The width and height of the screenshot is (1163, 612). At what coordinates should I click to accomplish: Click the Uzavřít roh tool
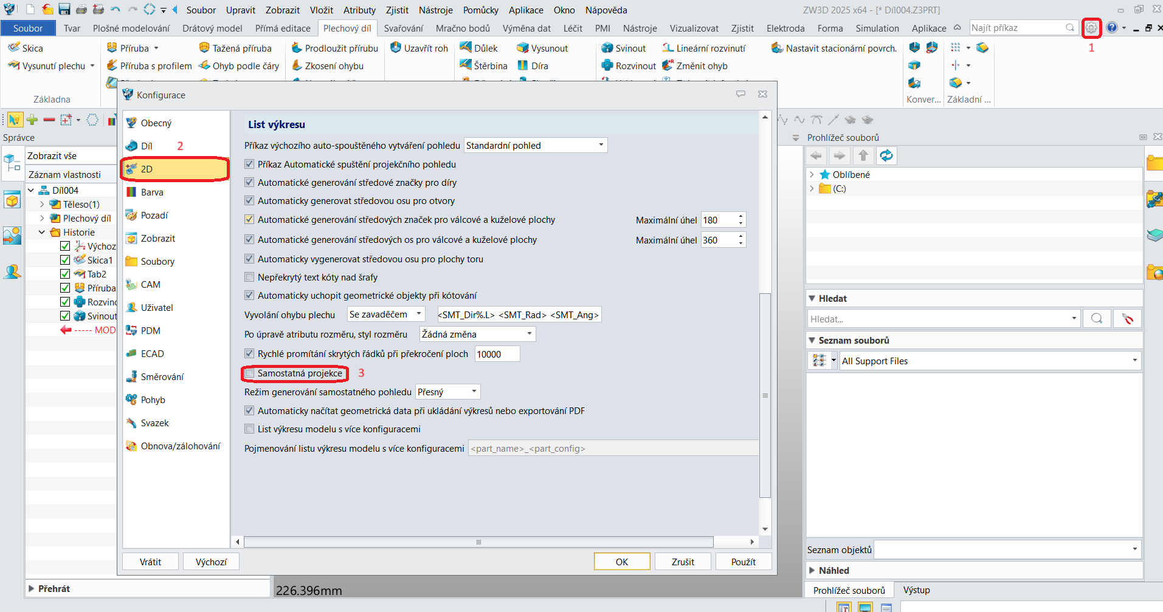click(x=419, y=48)
